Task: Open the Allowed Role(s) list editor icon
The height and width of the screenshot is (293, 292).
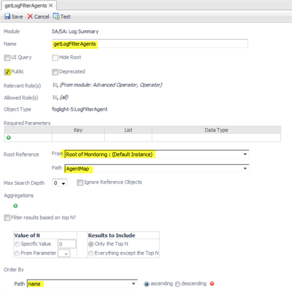Action: (56, 98)
